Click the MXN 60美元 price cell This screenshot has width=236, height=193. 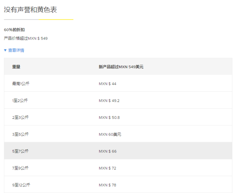click(x=110, y=134)
